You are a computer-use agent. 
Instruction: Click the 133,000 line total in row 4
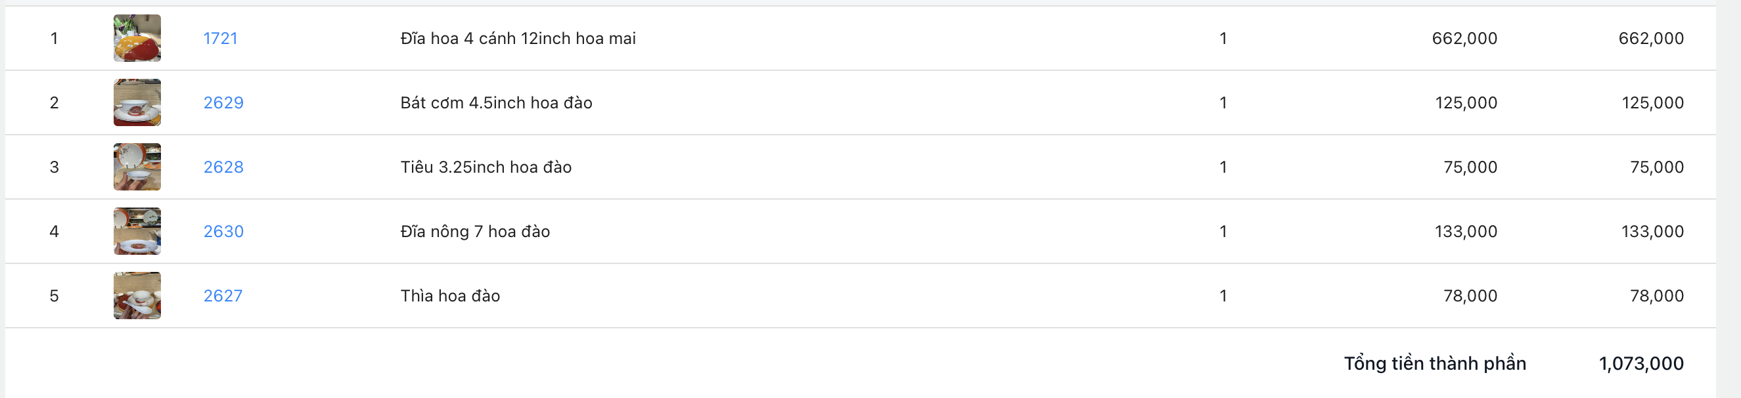(1652, 231)
